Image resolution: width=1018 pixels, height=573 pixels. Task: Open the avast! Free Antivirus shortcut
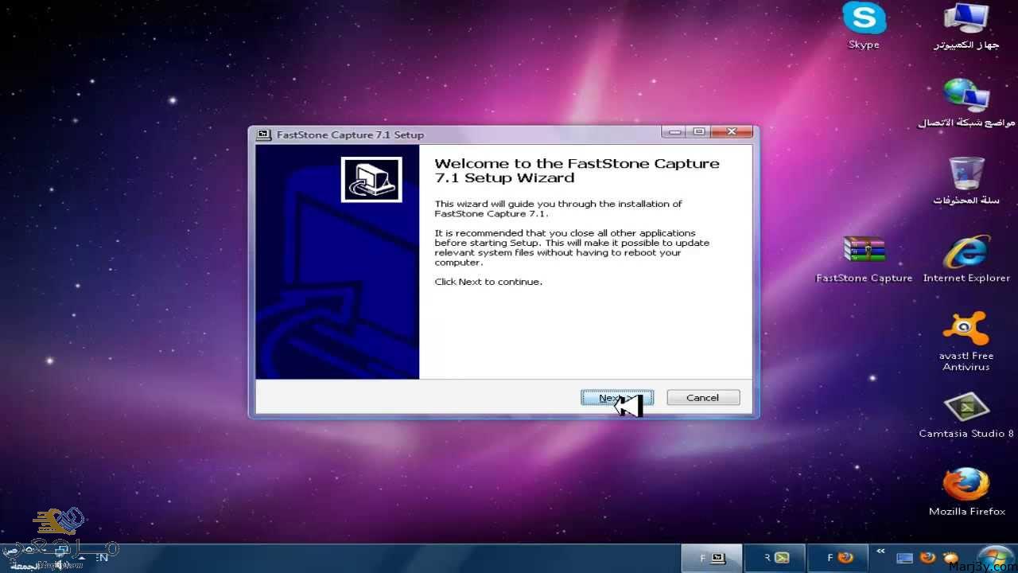click(966, 341)
